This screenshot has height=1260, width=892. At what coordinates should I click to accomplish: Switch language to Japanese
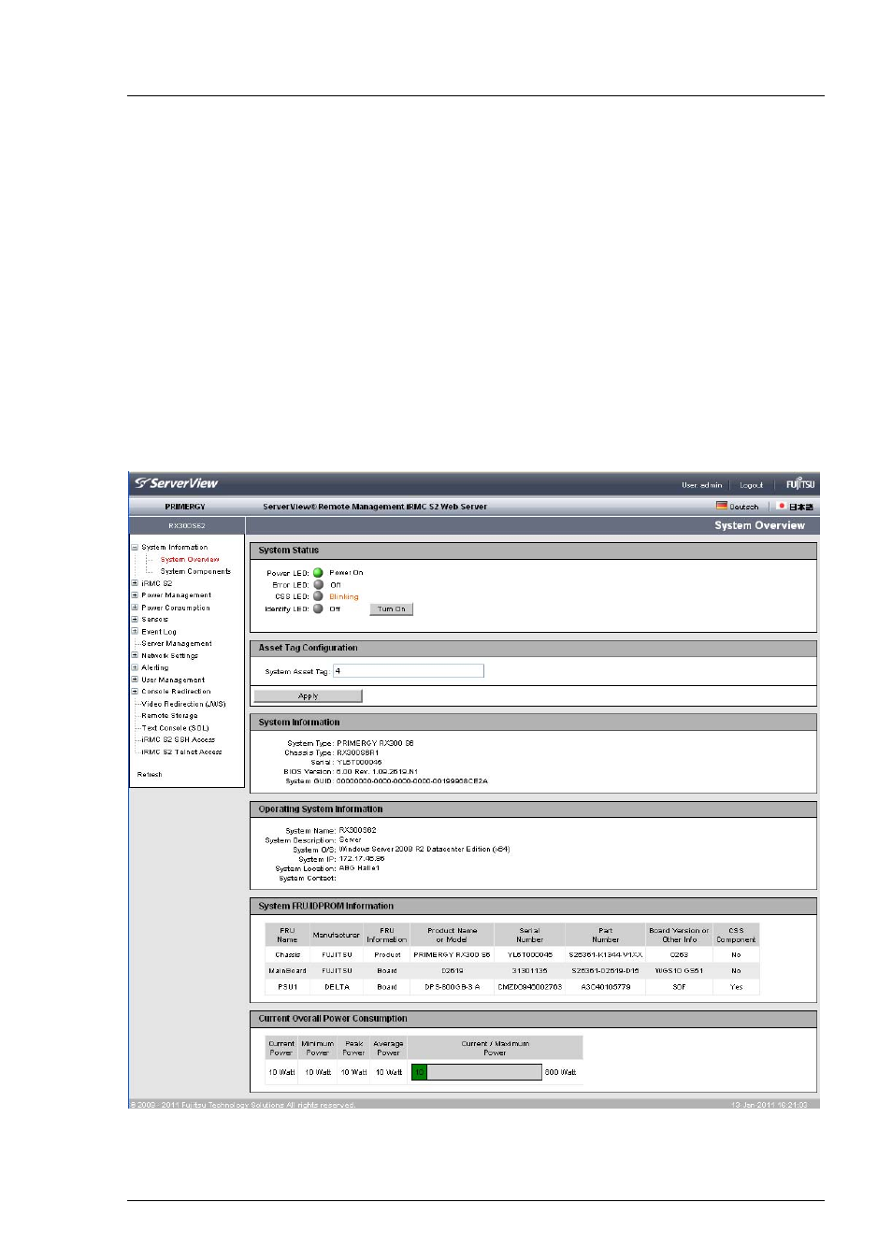[801, 507]
